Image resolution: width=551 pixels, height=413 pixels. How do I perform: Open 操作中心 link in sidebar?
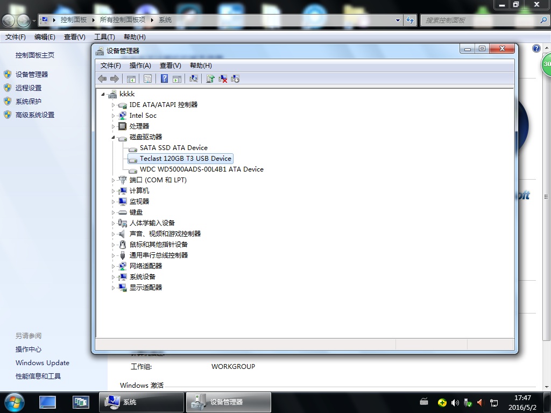click(29, 350)
